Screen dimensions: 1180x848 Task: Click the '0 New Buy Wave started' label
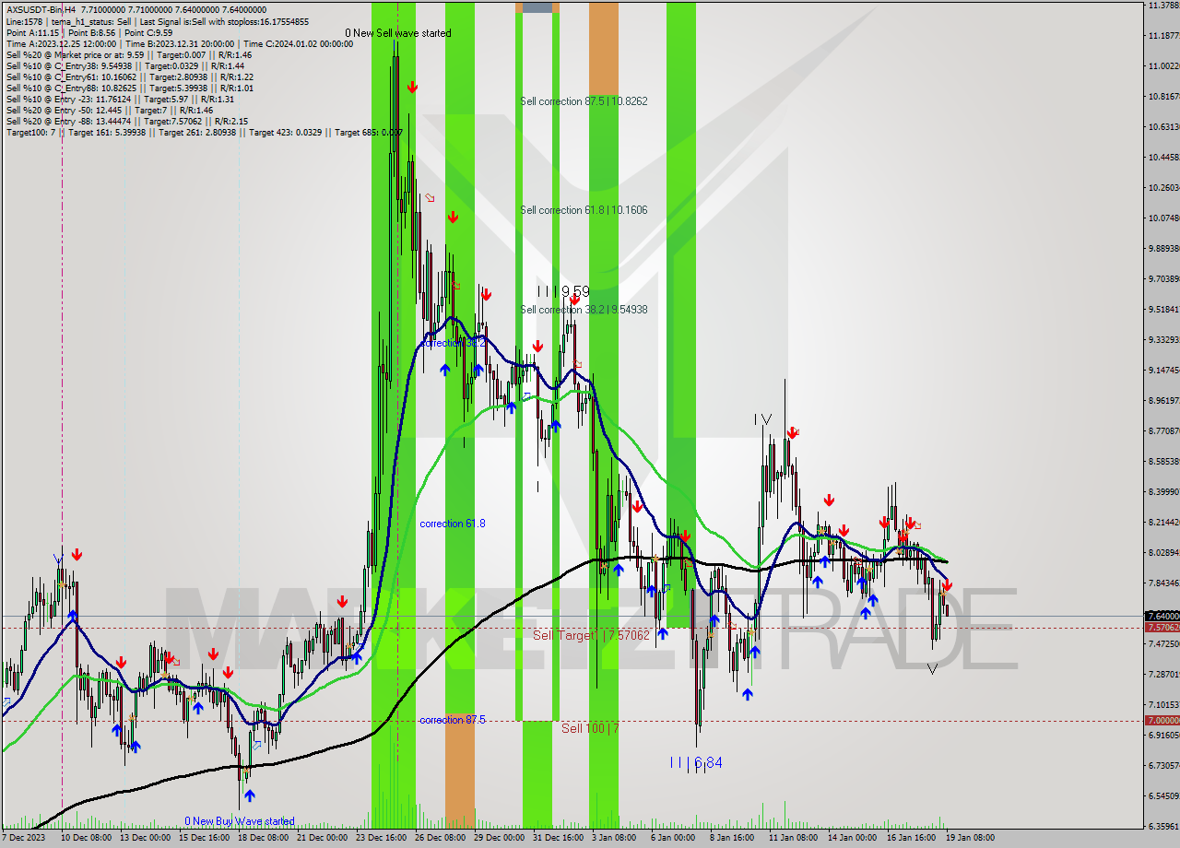(x=240, y=820)
